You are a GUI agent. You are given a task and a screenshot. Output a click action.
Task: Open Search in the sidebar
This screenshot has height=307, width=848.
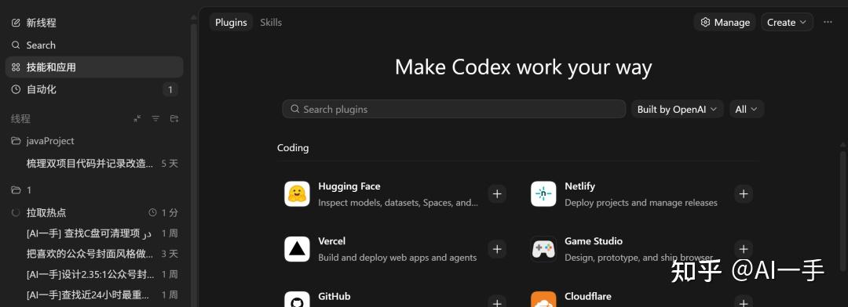pyautogui.click(x=94, y=45)
